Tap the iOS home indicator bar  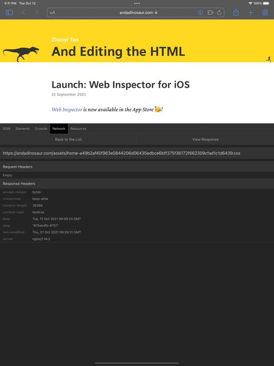(x=137, y=363)
